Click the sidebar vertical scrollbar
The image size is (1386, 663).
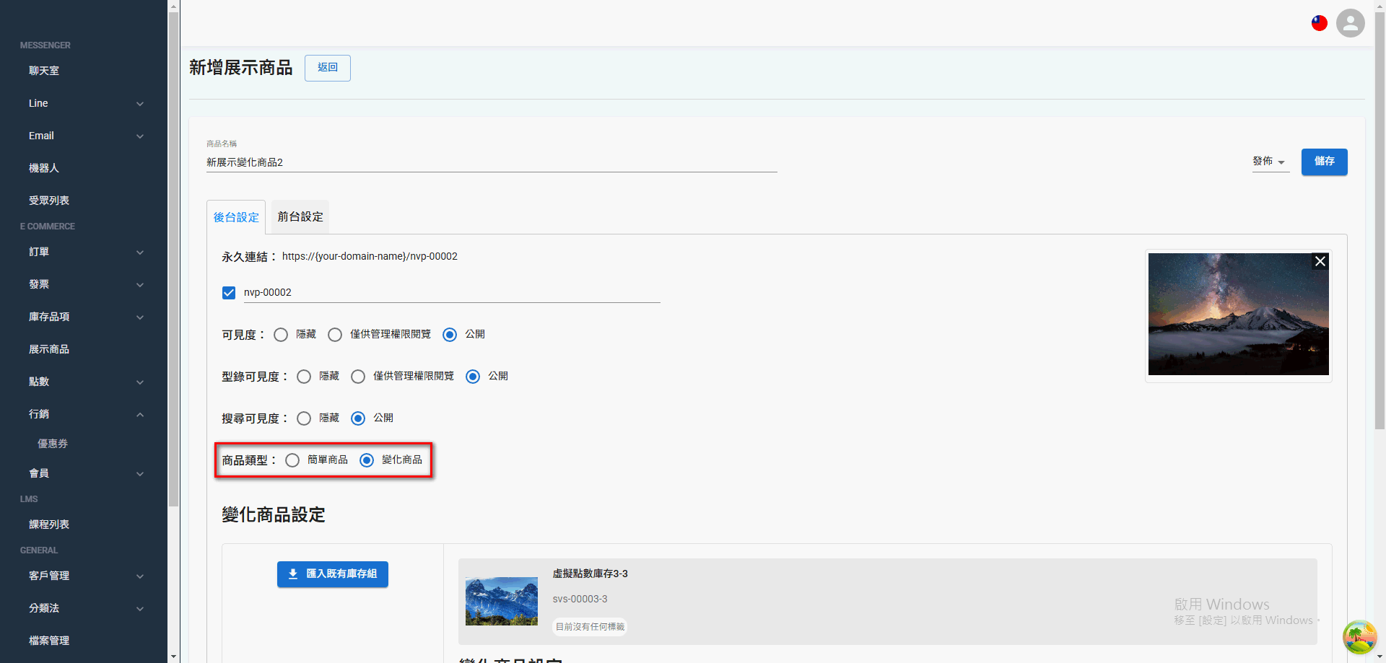tap(173, 260)
